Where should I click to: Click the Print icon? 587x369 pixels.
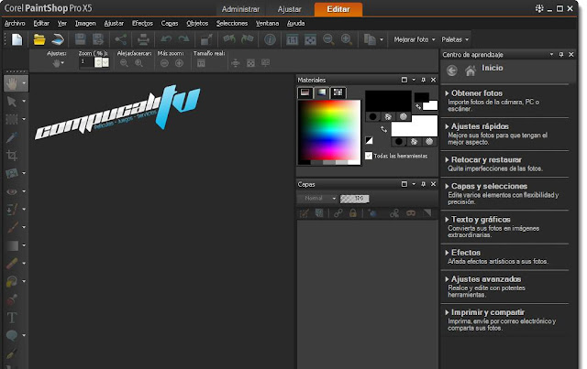143,39
